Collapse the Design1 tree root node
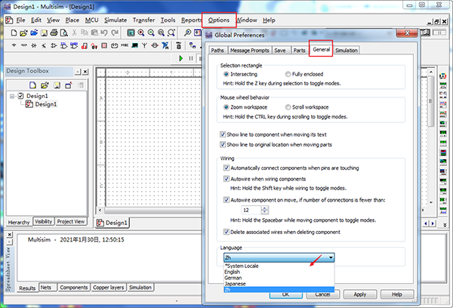Viewport: 453px width, 308px height. pyautogui.click(x=12, y=97)
